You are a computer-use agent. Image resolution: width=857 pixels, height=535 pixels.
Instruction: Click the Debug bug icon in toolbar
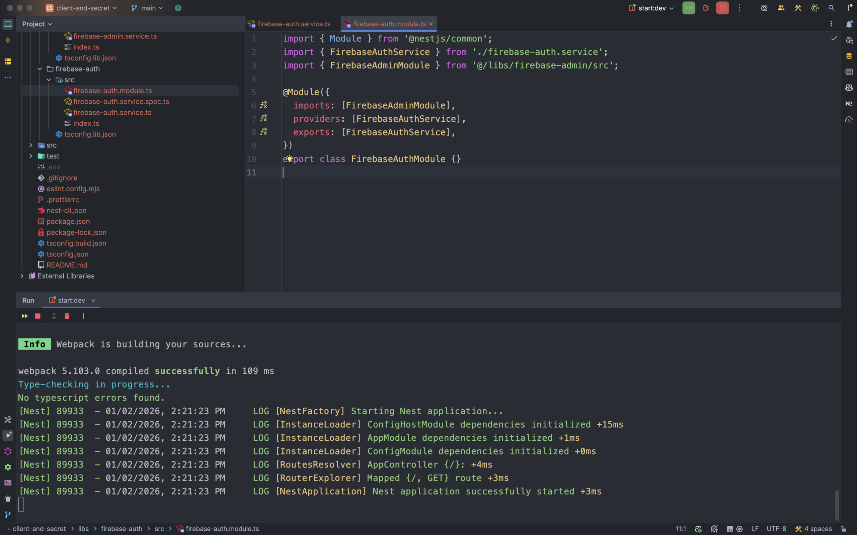click(705, 8)
